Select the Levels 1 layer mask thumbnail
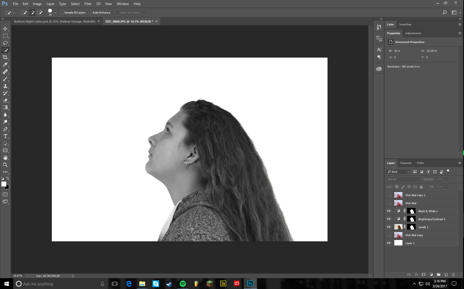Screen dimensions: 464x289 (412, 227)
